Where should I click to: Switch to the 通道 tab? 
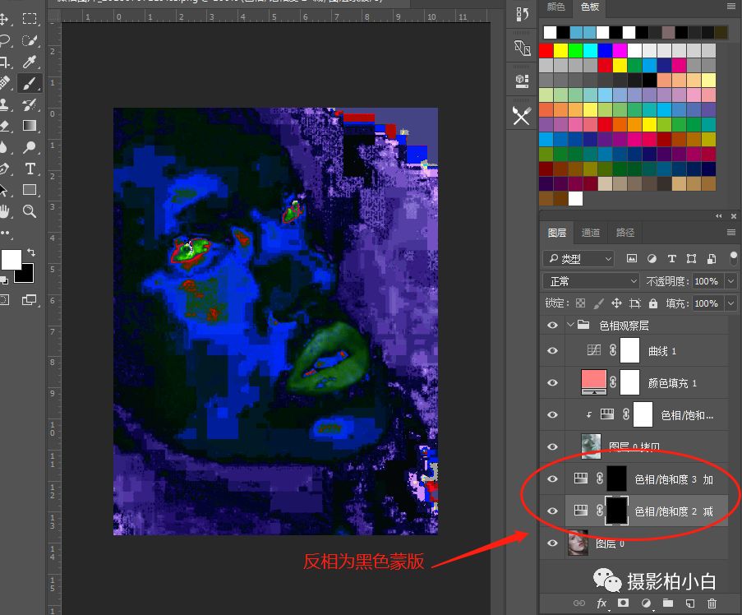point(591,233)
